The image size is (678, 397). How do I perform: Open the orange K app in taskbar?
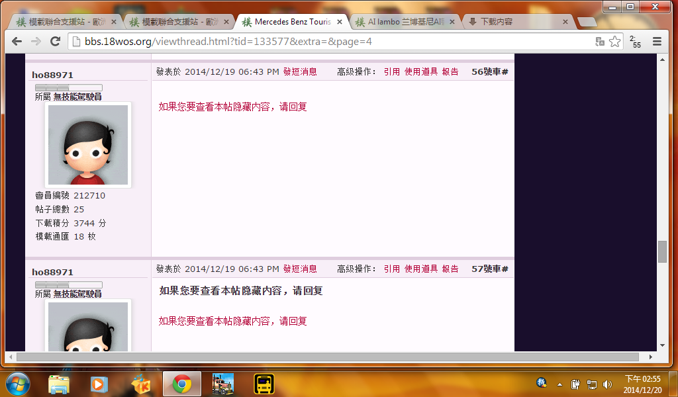tap(140, 384)
